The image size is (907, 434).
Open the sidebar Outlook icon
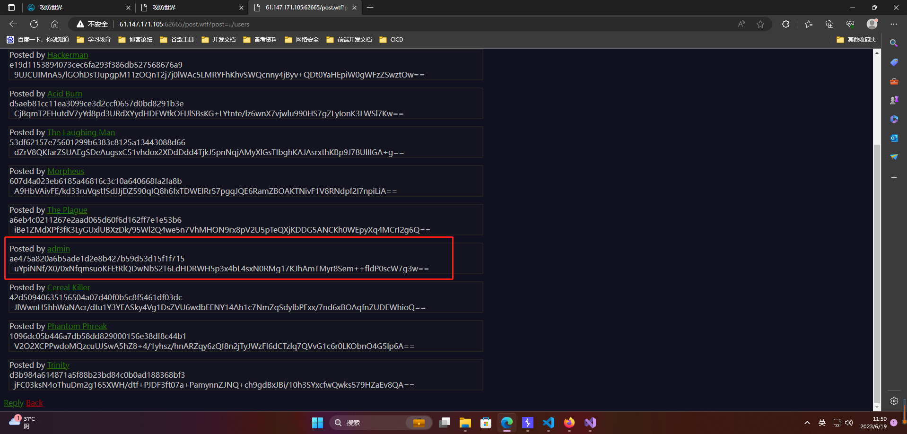click(894, 138)
